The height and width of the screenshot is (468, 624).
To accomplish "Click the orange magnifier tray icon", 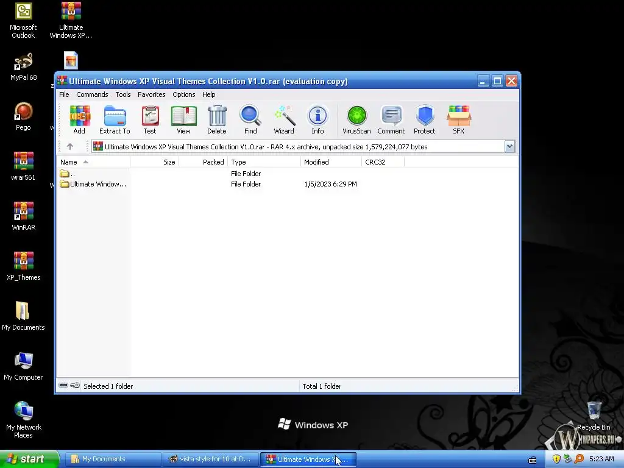I will pyautogui.click(x=579, y=459).
